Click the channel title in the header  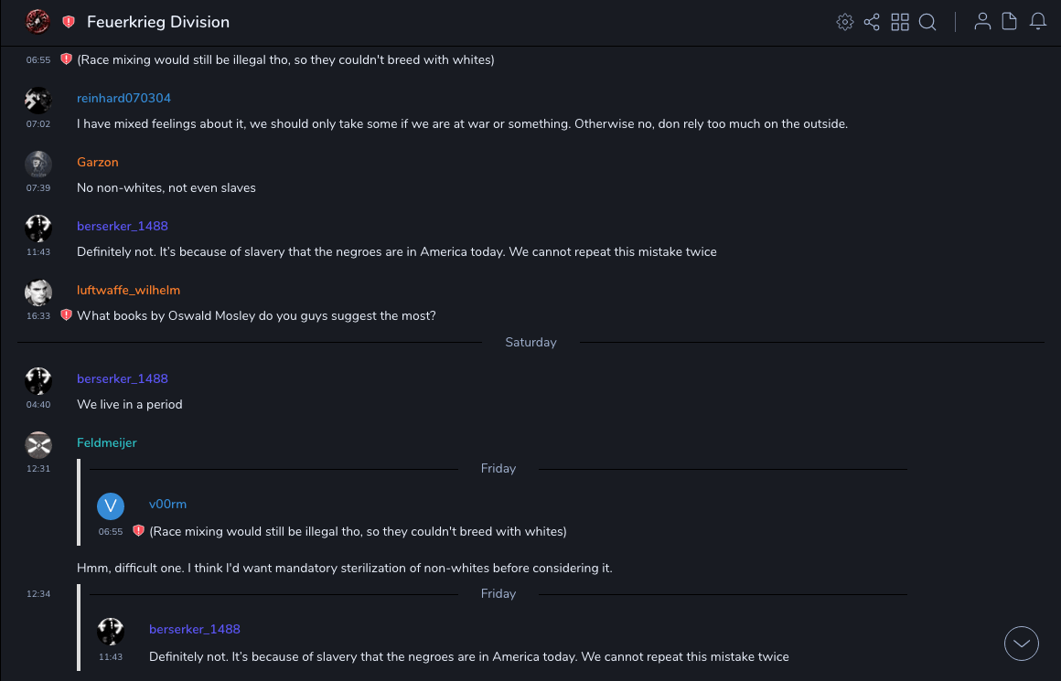[x=158, y=22]
